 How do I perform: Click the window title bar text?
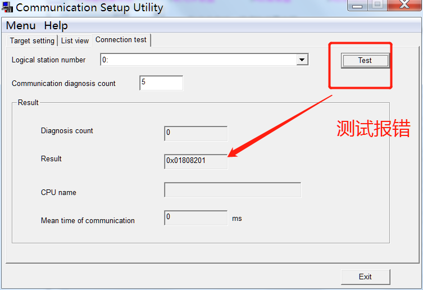[90, 8]
